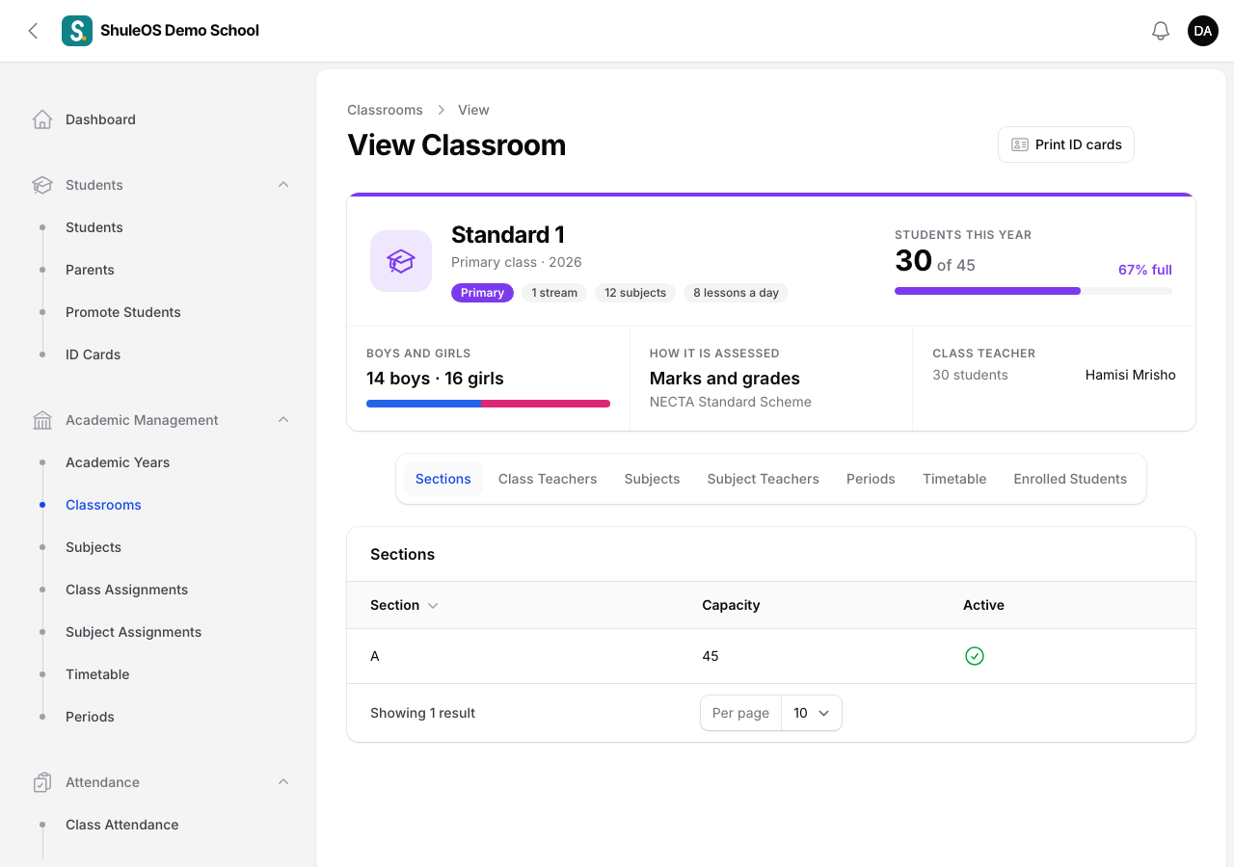Click the 67% full label
Viewport: 1234px width, 867px height.
(x=1145, y=270)
